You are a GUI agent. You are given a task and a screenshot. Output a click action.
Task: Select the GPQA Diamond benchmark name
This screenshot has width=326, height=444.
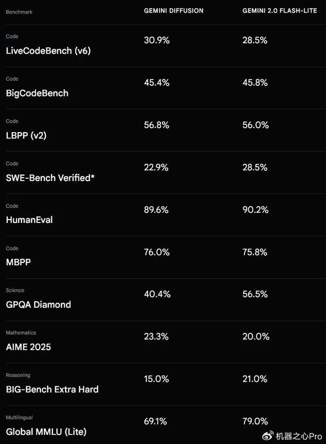pos(38,304)
